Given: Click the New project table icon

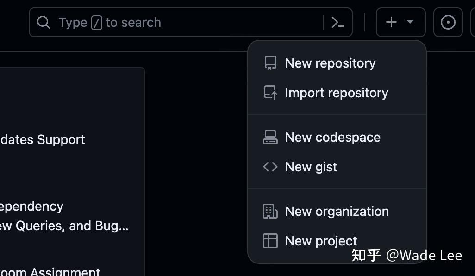Looking at the screenshot, I should 270,241.
